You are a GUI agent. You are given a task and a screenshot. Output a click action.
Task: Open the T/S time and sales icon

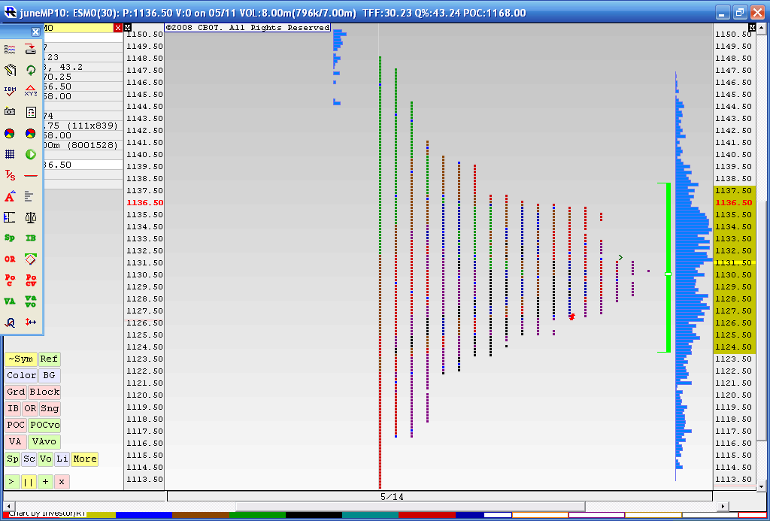pos(10,175)
